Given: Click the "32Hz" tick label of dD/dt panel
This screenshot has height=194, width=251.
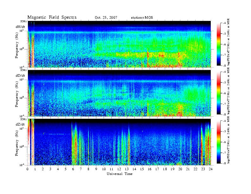Looking at the screenshot, I should pos(23,70).
